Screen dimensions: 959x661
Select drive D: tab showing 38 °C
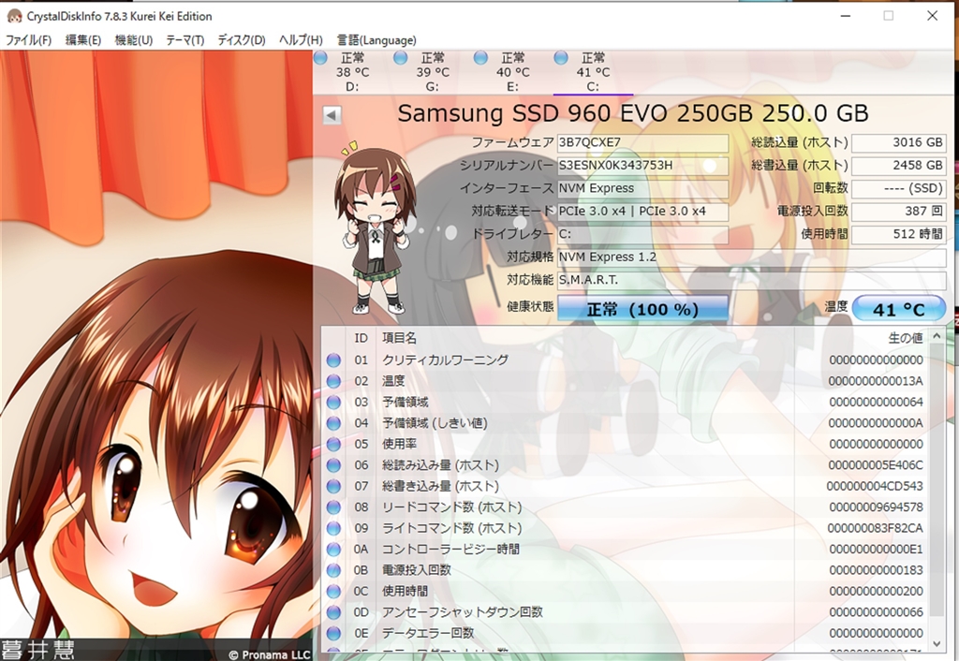coord(352,72)
